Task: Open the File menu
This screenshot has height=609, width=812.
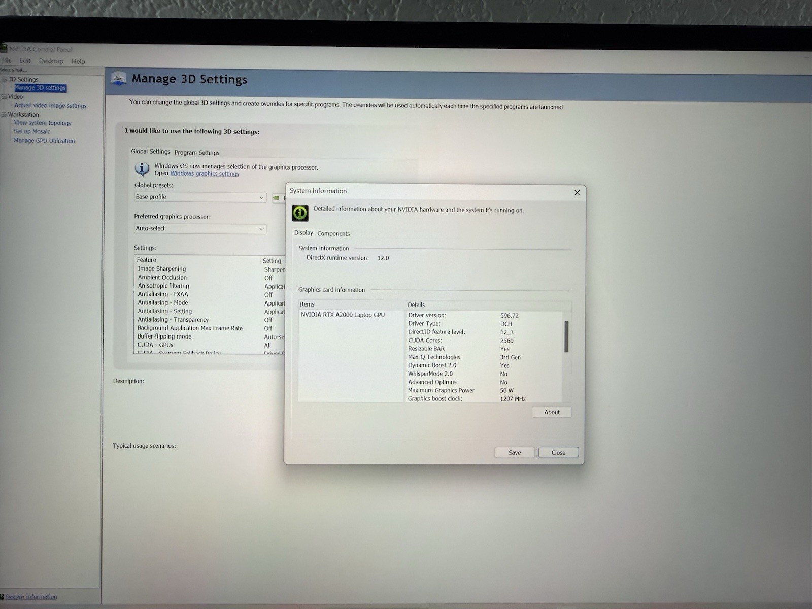Action: tap(7, 61)
